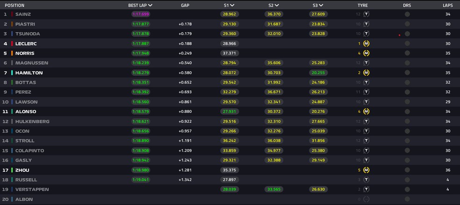Click the DRS column header

click(x=407, y=5)
